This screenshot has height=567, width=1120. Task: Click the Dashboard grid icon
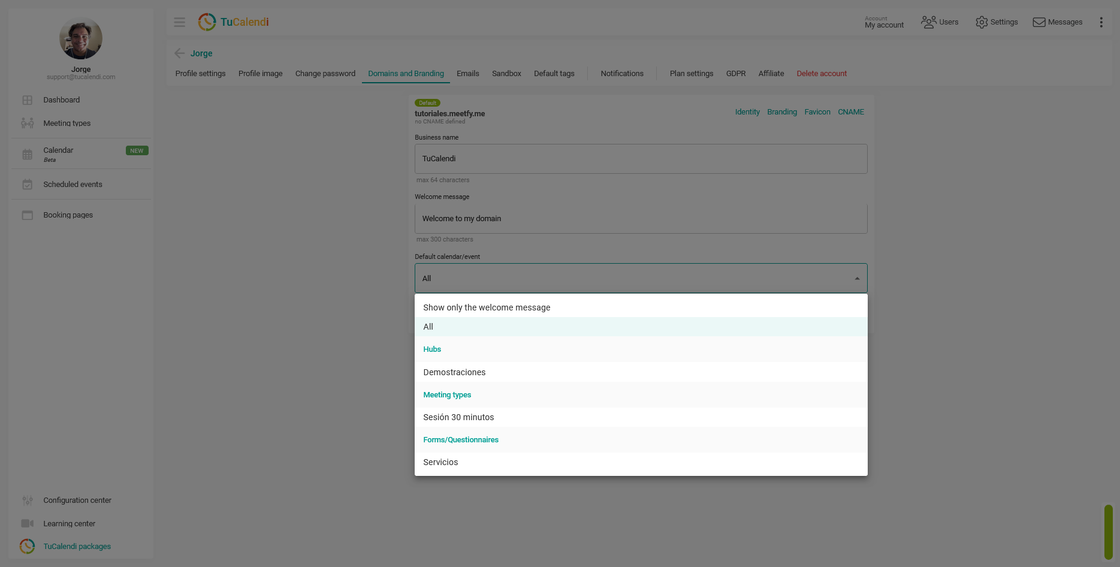coord(28,100)
